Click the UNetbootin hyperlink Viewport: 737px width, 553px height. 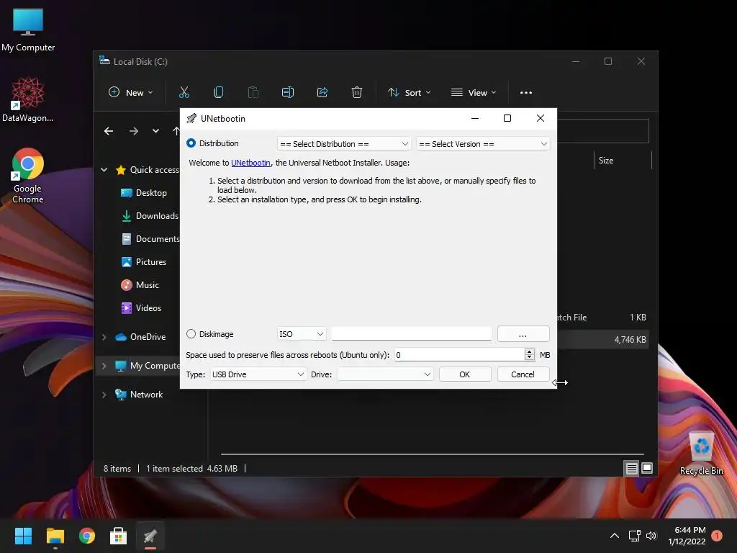250,163
